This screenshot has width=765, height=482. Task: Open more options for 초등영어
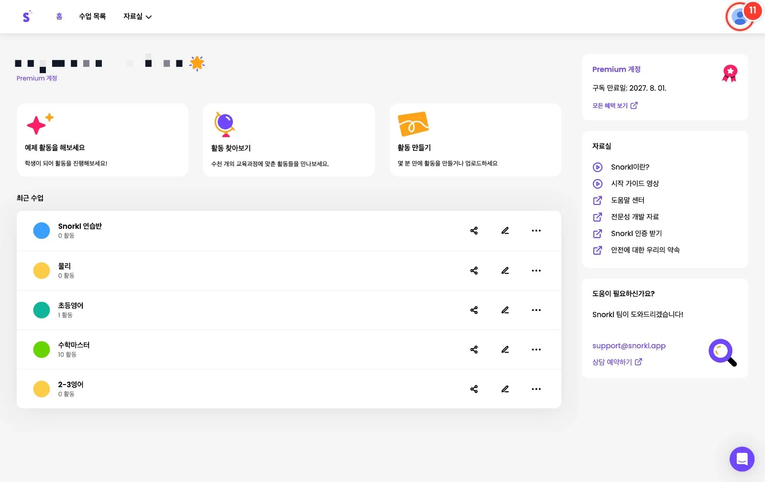(x=536, y=310)
